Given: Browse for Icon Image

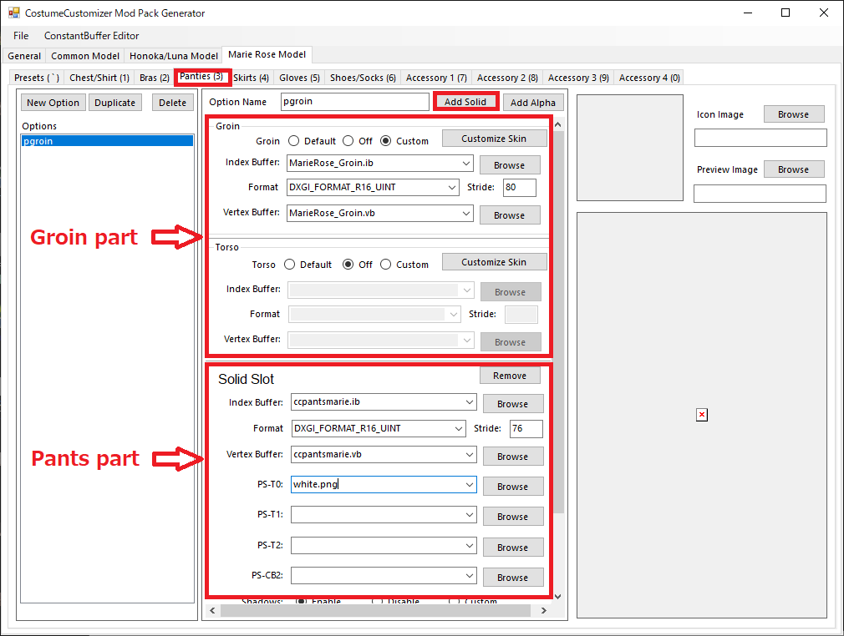Looking at the screenshot, I should click(x=793, y=114).
